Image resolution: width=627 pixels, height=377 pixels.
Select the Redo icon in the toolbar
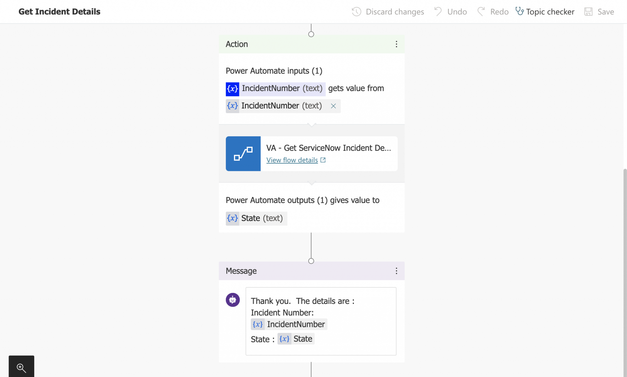tap(481, 11)
